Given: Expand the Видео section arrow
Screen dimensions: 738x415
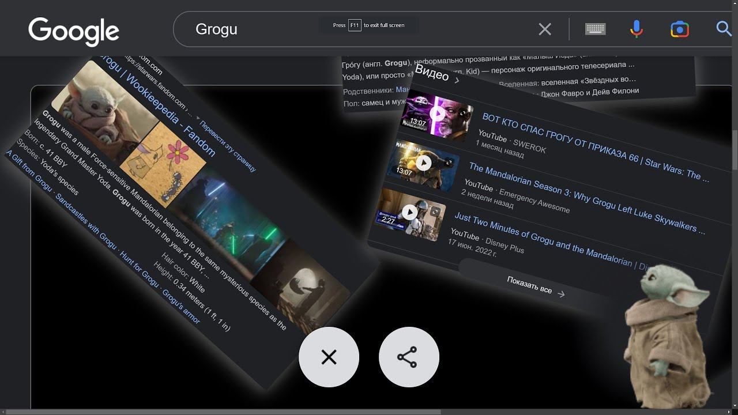Looking at the screenshot, I should [x=457, y=81].
